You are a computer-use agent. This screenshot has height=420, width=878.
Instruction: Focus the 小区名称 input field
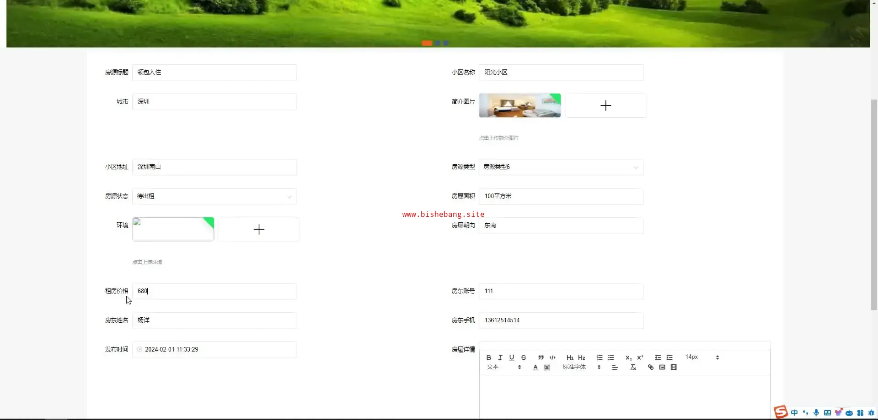(561, 73)
